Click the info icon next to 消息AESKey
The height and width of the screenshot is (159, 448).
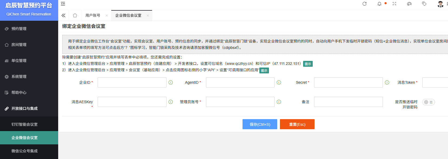coord(171,102)
